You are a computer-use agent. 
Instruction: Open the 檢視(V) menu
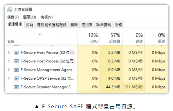[47, 17]
